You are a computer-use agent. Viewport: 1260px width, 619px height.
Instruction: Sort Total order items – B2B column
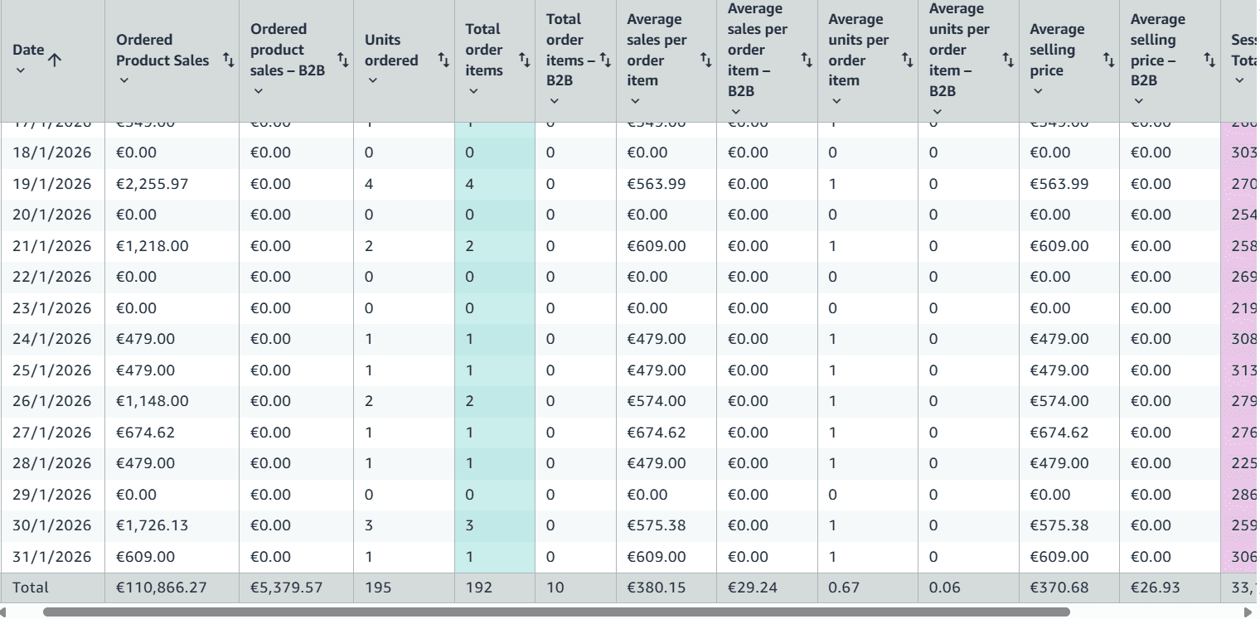coord(605,60)
